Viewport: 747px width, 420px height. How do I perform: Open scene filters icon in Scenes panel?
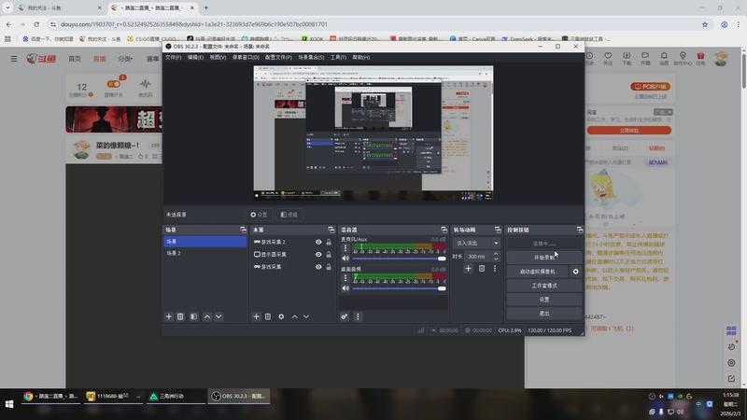[x=193, y=316]
